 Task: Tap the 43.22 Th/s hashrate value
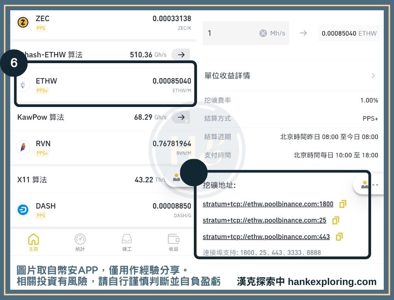150,180
